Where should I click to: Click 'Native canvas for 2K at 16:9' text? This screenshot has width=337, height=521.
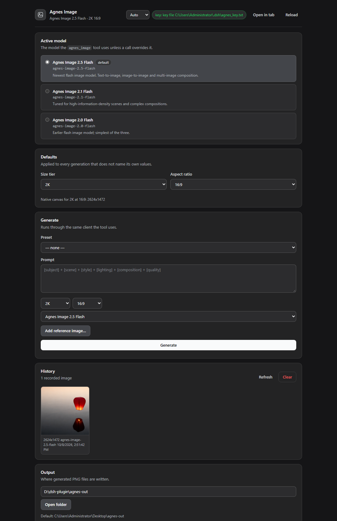73,200
